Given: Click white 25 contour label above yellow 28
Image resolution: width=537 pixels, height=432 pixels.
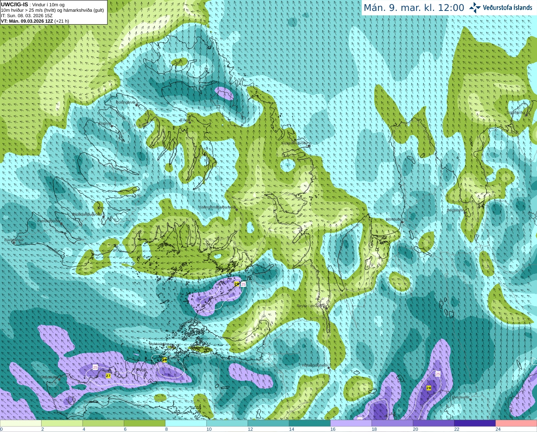Looking at the screenshot, I should pyautogui.click(x=438, y=374).
